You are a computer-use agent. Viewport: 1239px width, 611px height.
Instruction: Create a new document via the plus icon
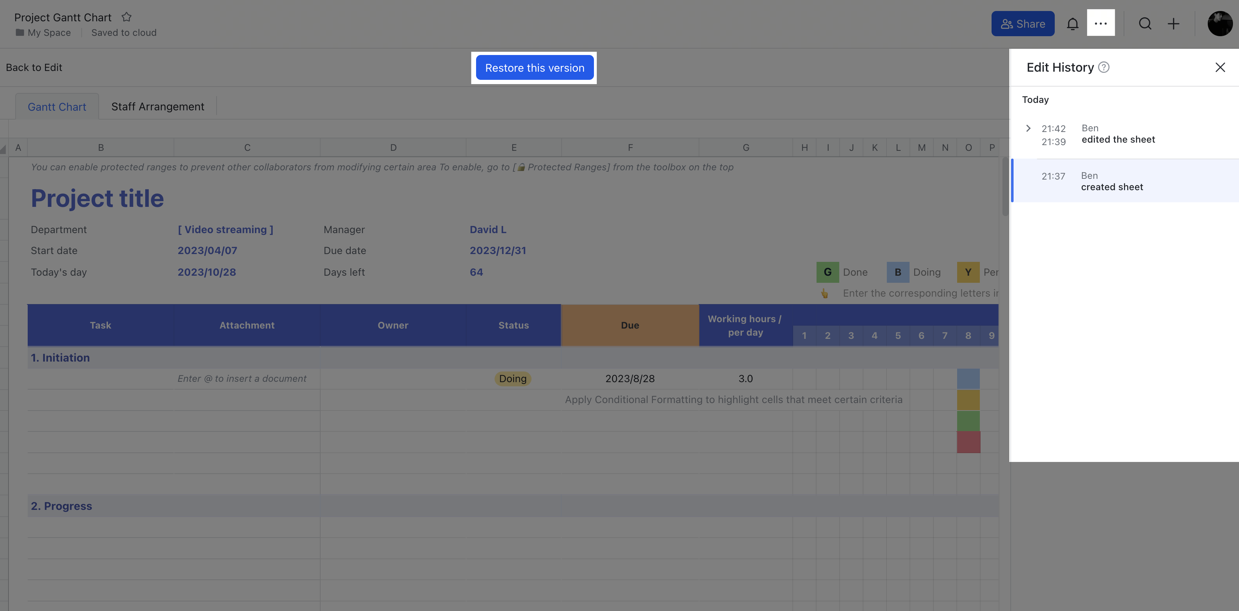click(x=1174, y=23)
